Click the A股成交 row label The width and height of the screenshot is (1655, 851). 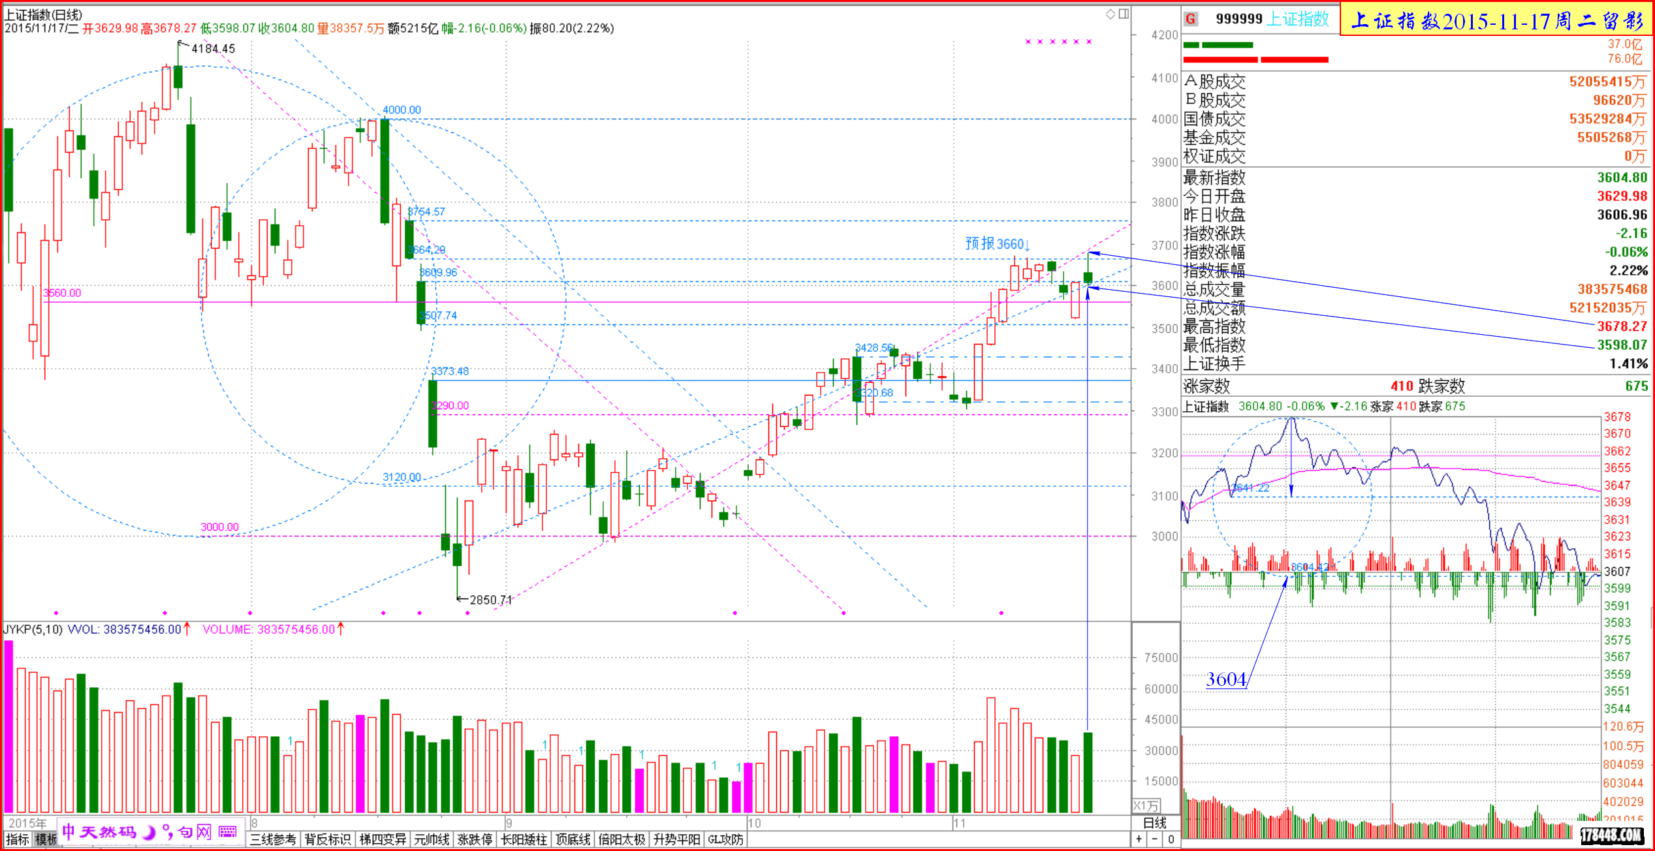point(1214,82)
